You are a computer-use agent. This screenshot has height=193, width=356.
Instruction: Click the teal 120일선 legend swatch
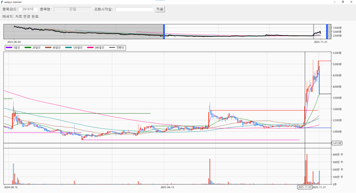pyautogui.click(x=68, y=48)
